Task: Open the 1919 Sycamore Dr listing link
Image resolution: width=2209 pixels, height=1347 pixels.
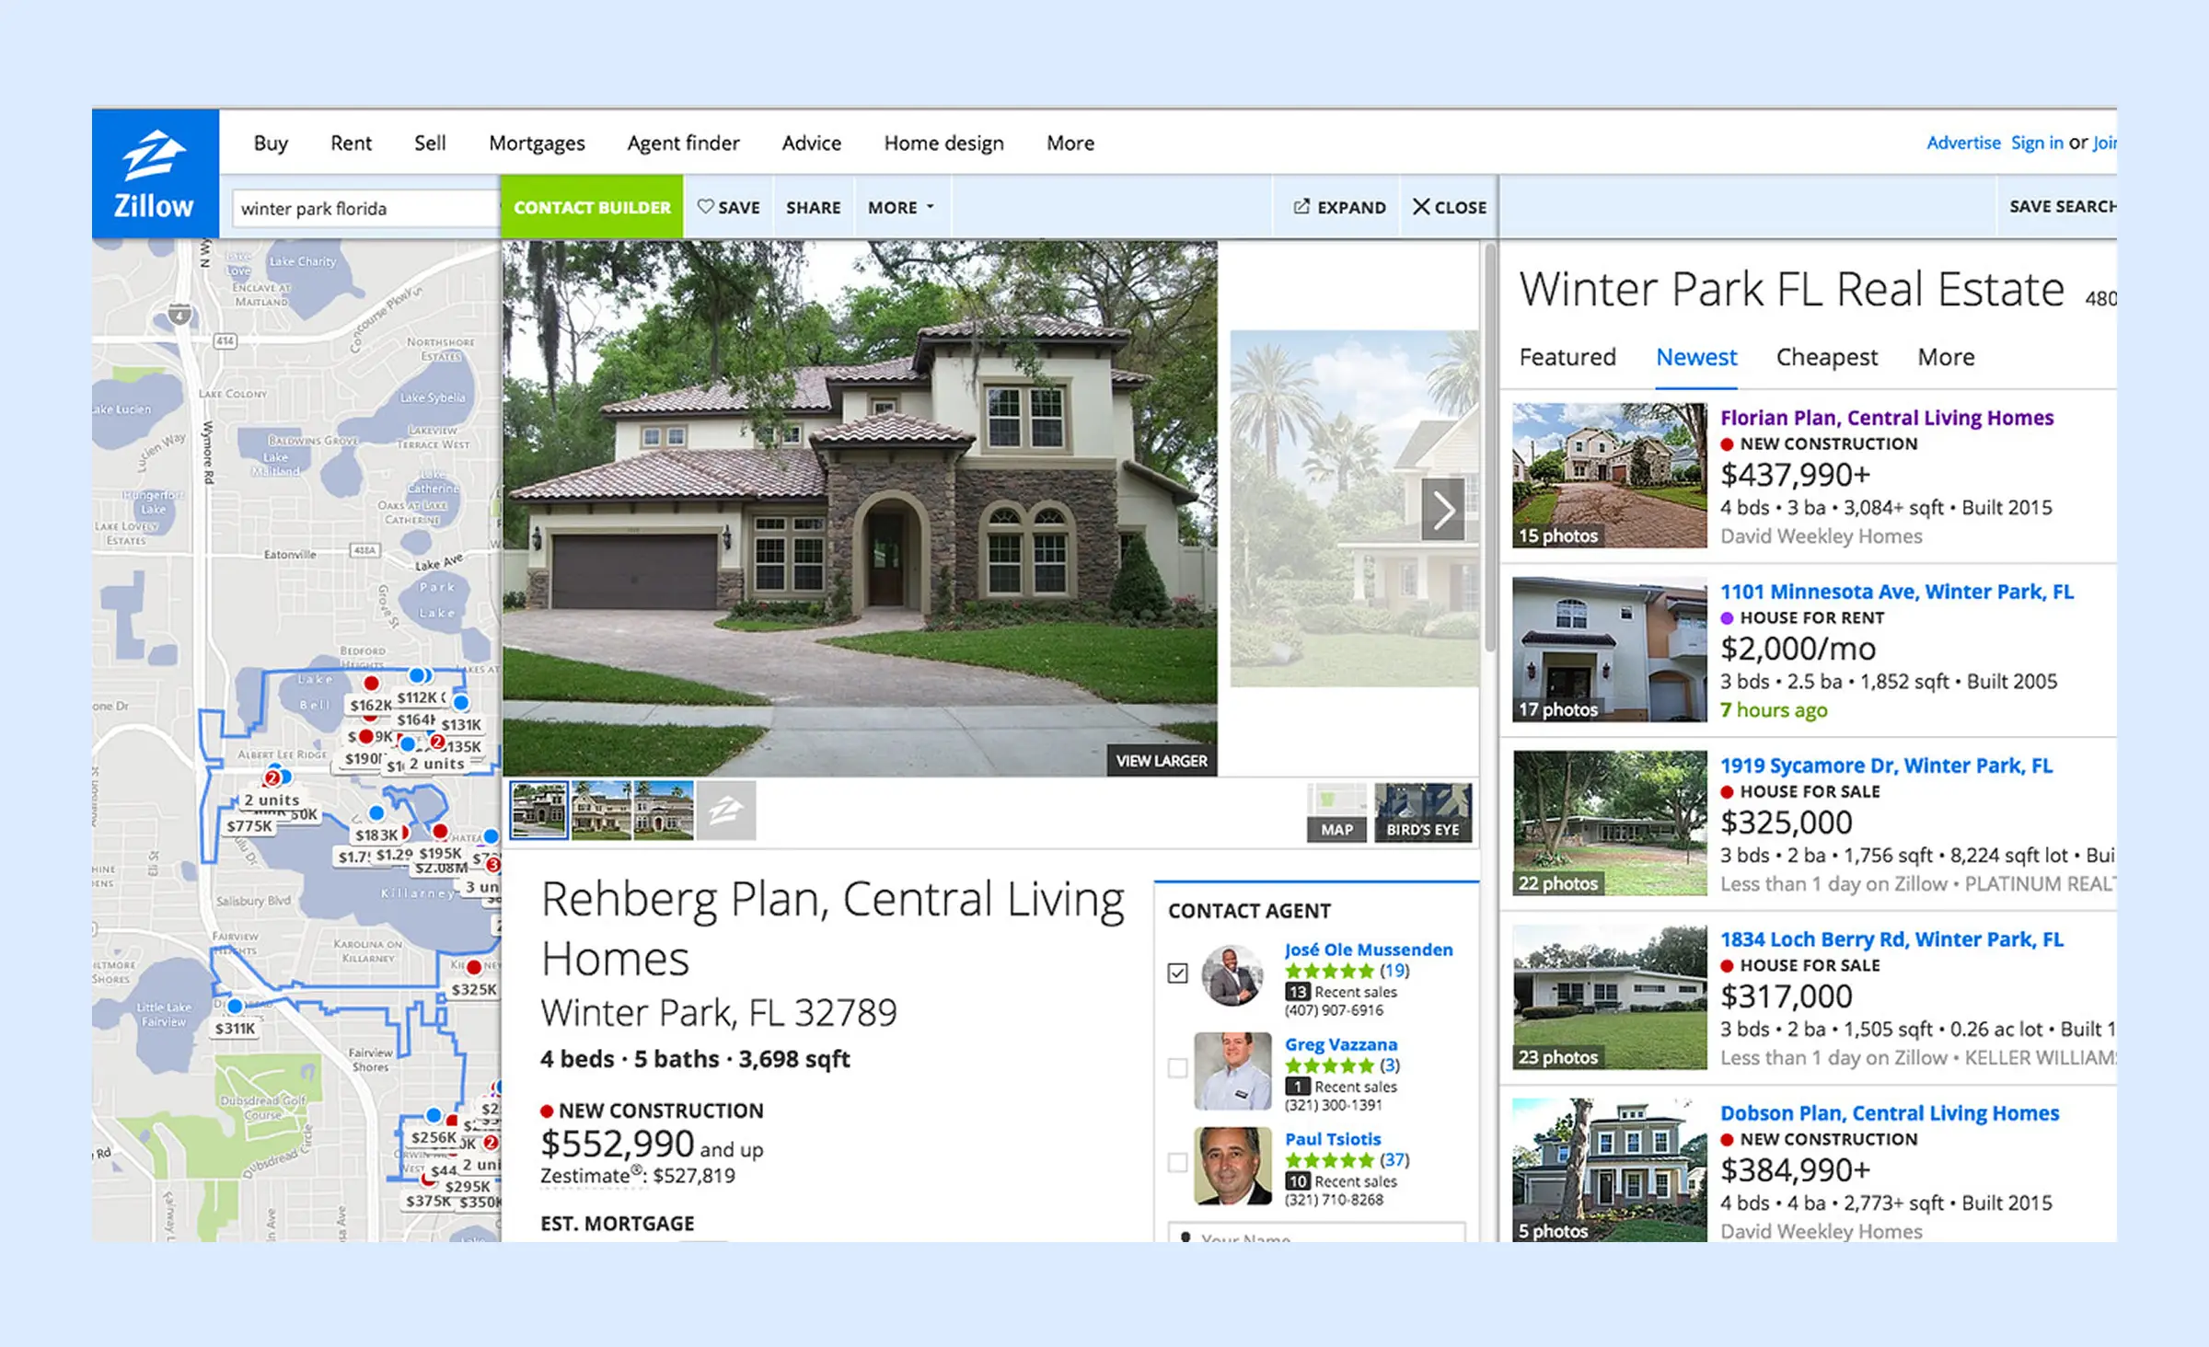Action: point(1886,766)
